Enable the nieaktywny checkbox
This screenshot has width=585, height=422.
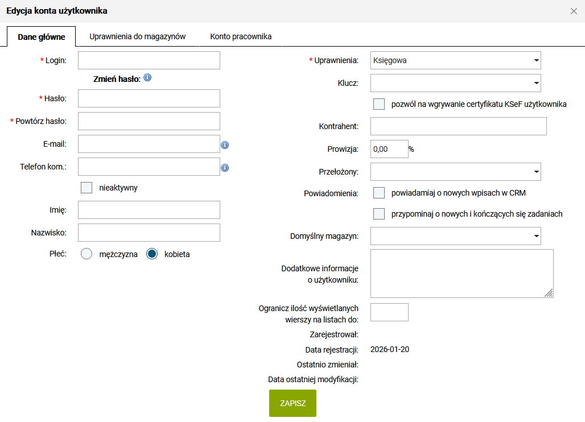point(86,188)
